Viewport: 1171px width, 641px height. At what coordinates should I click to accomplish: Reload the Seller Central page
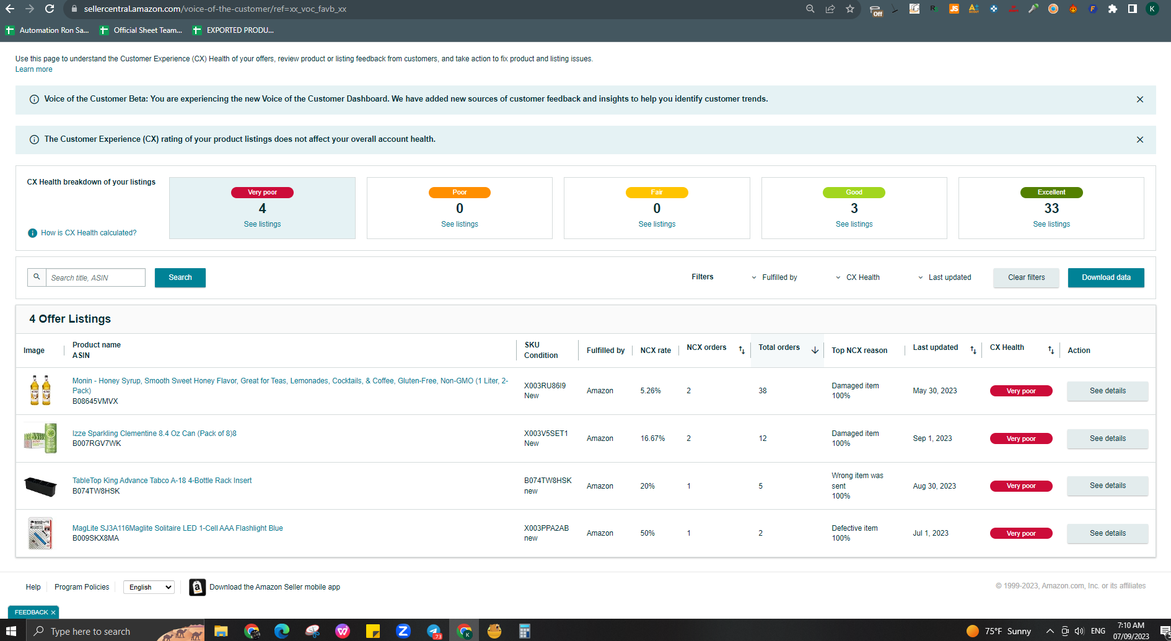tap(50, 9)
